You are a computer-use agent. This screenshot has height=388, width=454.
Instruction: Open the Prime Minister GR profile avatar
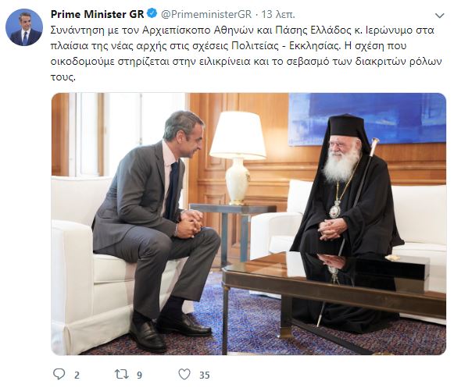tap(24, 27)
